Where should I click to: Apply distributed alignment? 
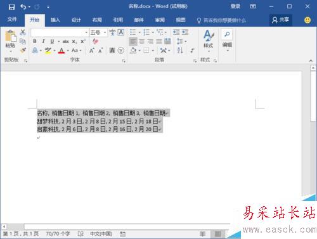click(168, 41)
